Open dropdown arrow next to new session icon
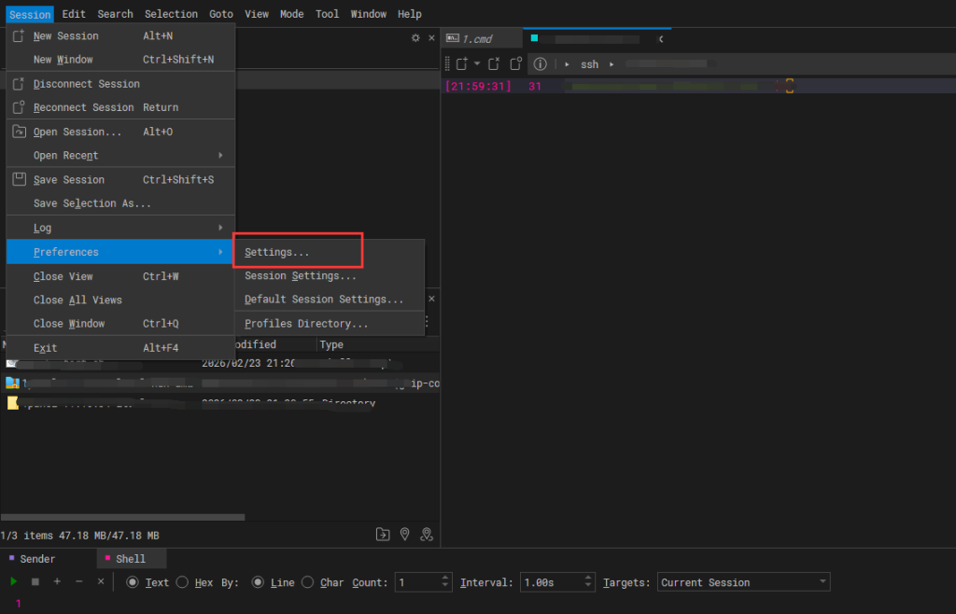The width and height of the screenshot is (956, 614). click(x=477, y=64)
